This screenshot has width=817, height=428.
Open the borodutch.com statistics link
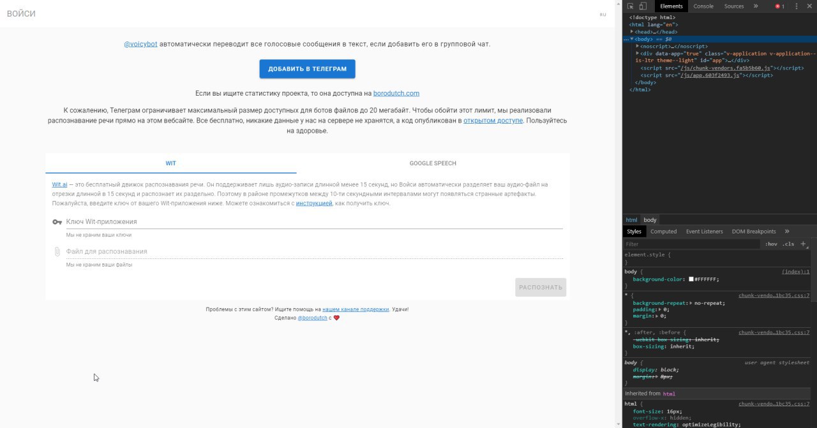pyautogui.click(x=396, y=93)
